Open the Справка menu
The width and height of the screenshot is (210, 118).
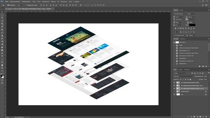(76, 2)
